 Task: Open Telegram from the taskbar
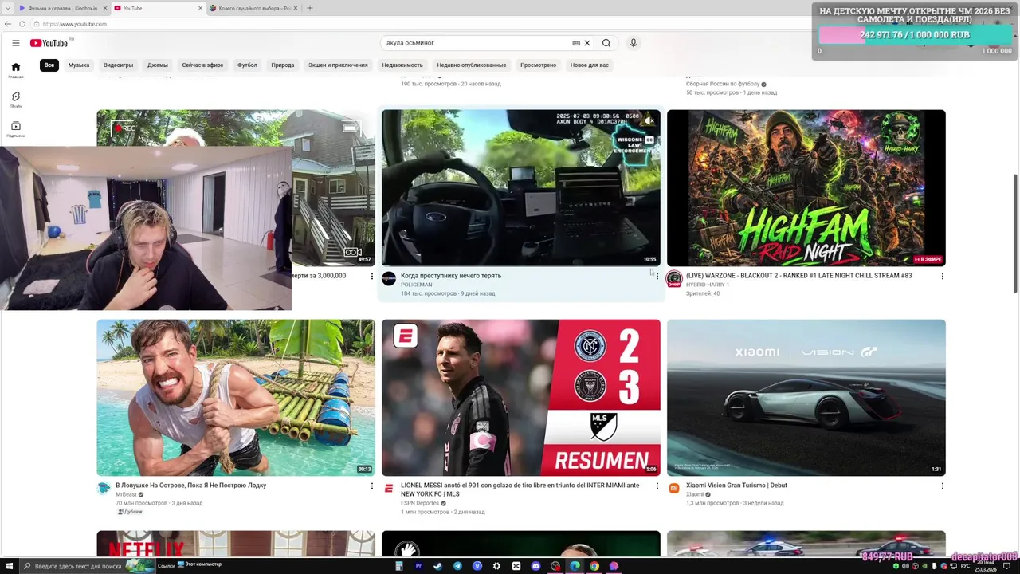pos(457,566)
